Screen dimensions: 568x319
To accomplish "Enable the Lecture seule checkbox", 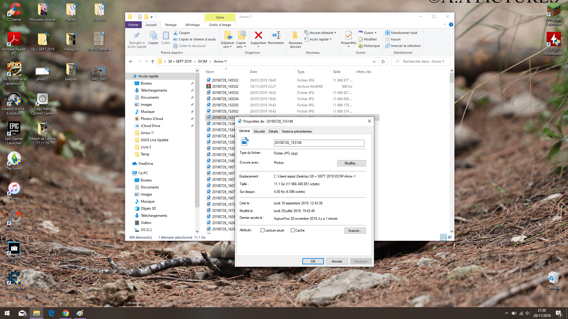I will [x=262, y=230].
